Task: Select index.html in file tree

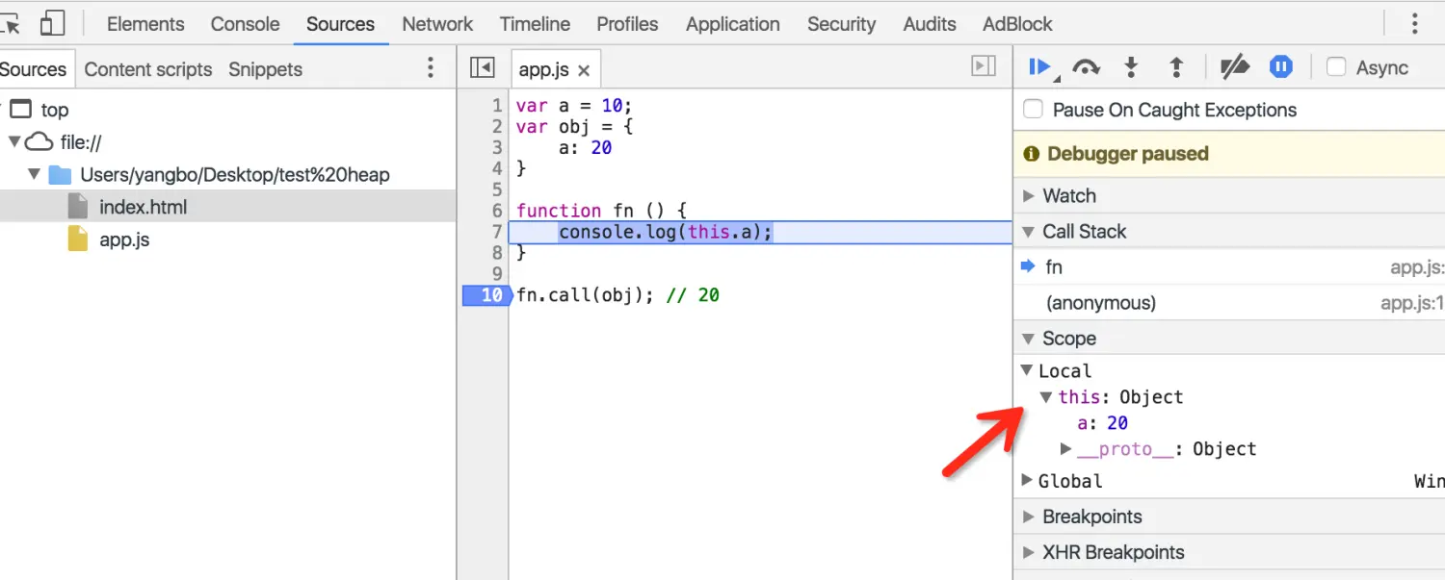Action: (227, 207)
